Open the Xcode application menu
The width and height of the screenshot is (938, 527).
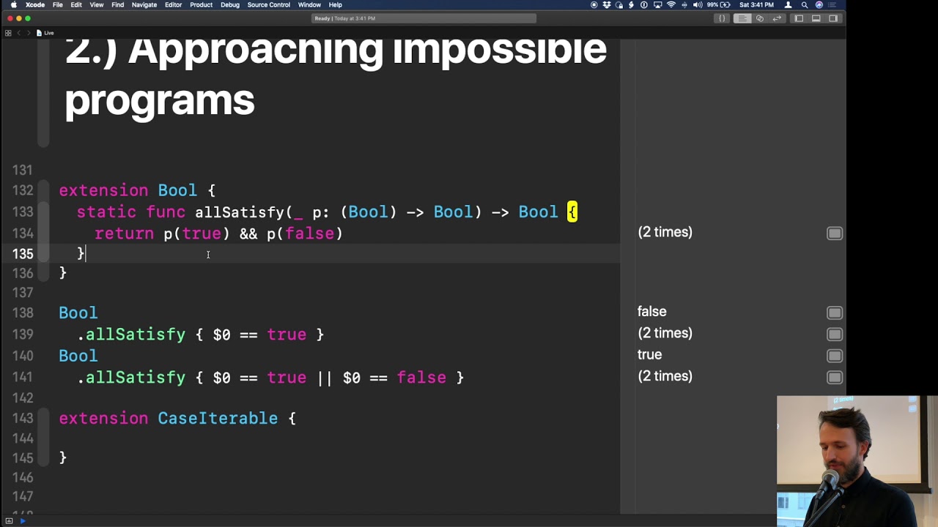(34, 4)
